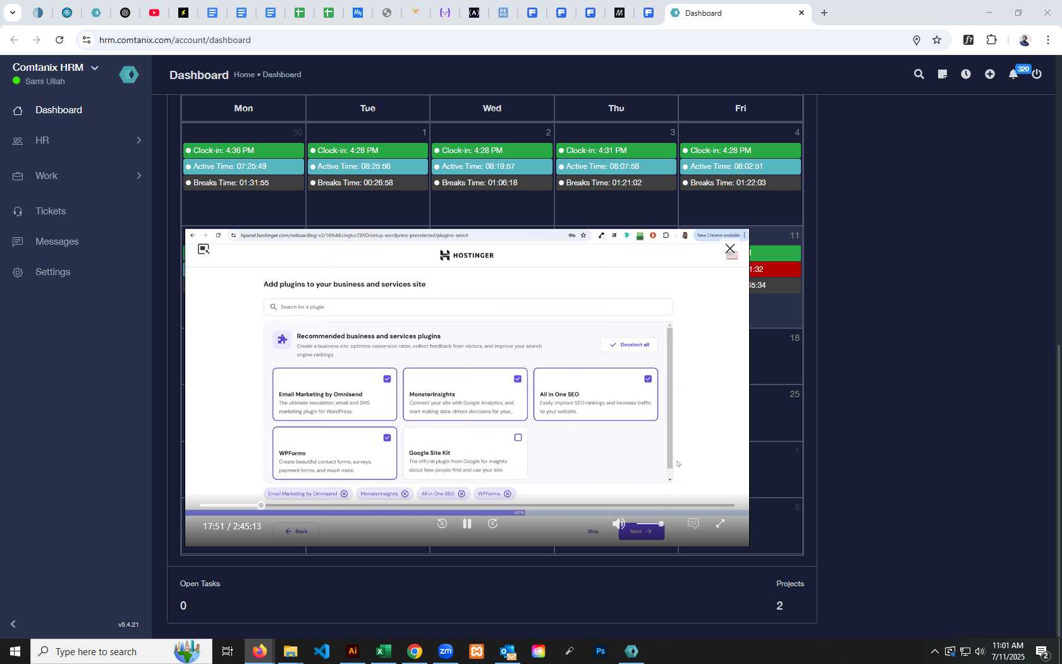
Task: Collapse the sidebar with left chevron
Action: click(x=13, y=624)
